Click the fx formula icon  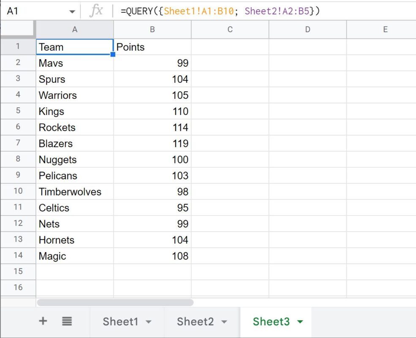click(x=96, y=11)
